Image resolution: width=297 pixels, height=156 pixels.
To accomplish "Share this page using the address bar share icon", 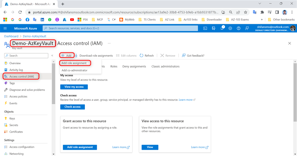I will point(238,12).
